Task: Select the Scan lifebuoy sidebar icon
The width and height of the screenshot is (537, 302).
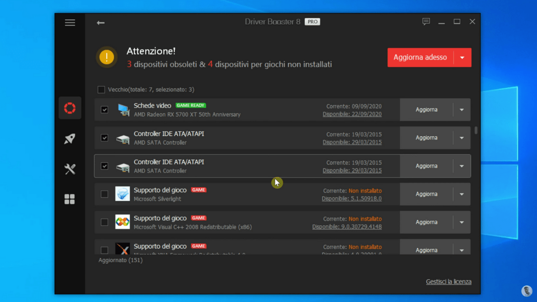Action: [70, 108]
